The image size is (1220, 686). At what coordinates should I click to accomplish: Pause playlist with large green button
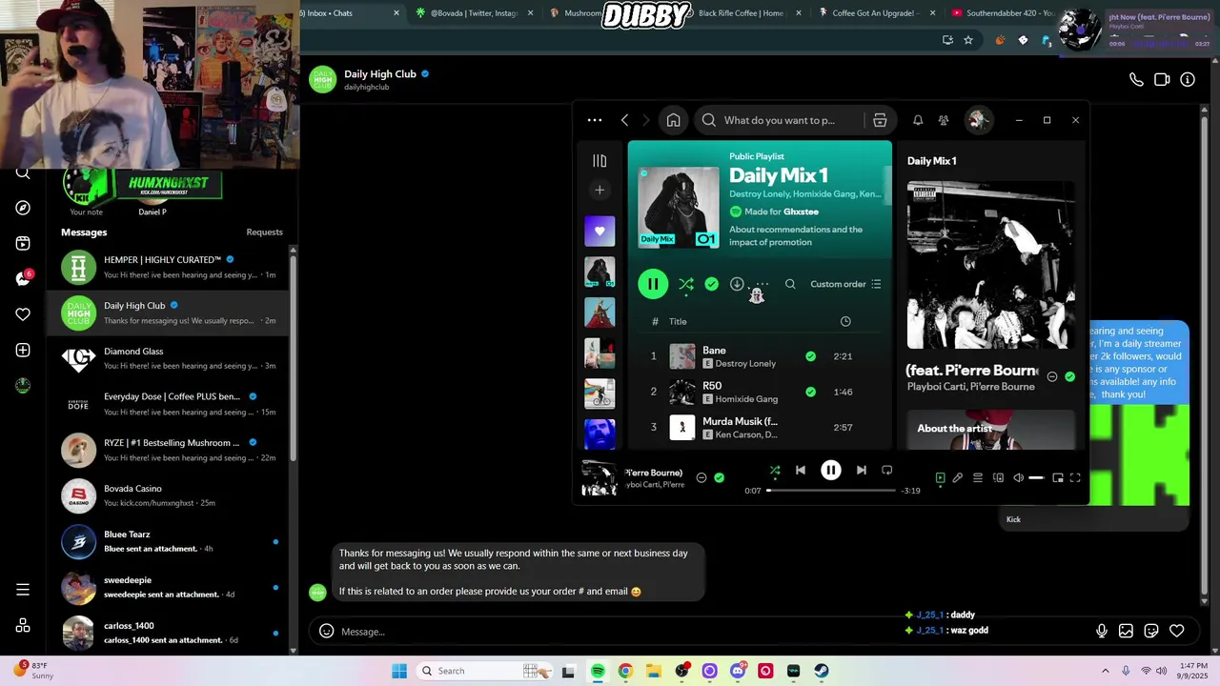(x=653, y=284)
